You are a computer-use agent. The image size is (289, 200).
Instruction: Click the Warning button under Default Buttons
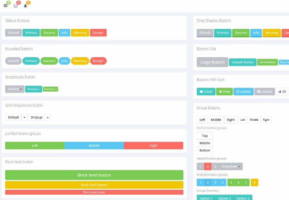(x=80, y=33)
